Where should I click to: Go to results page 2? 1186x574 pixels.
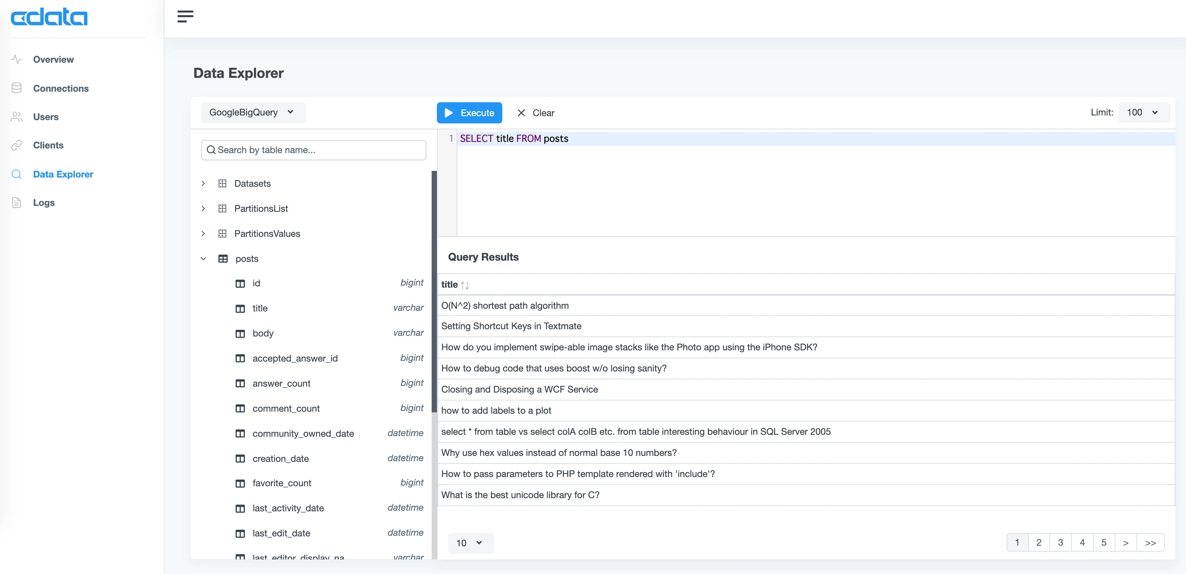(1039, 543)
